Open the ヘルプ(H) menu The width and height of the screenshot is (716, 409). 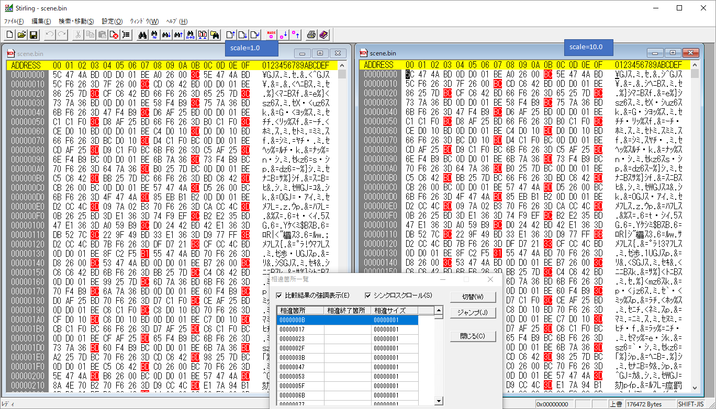[x=176, y=21]
